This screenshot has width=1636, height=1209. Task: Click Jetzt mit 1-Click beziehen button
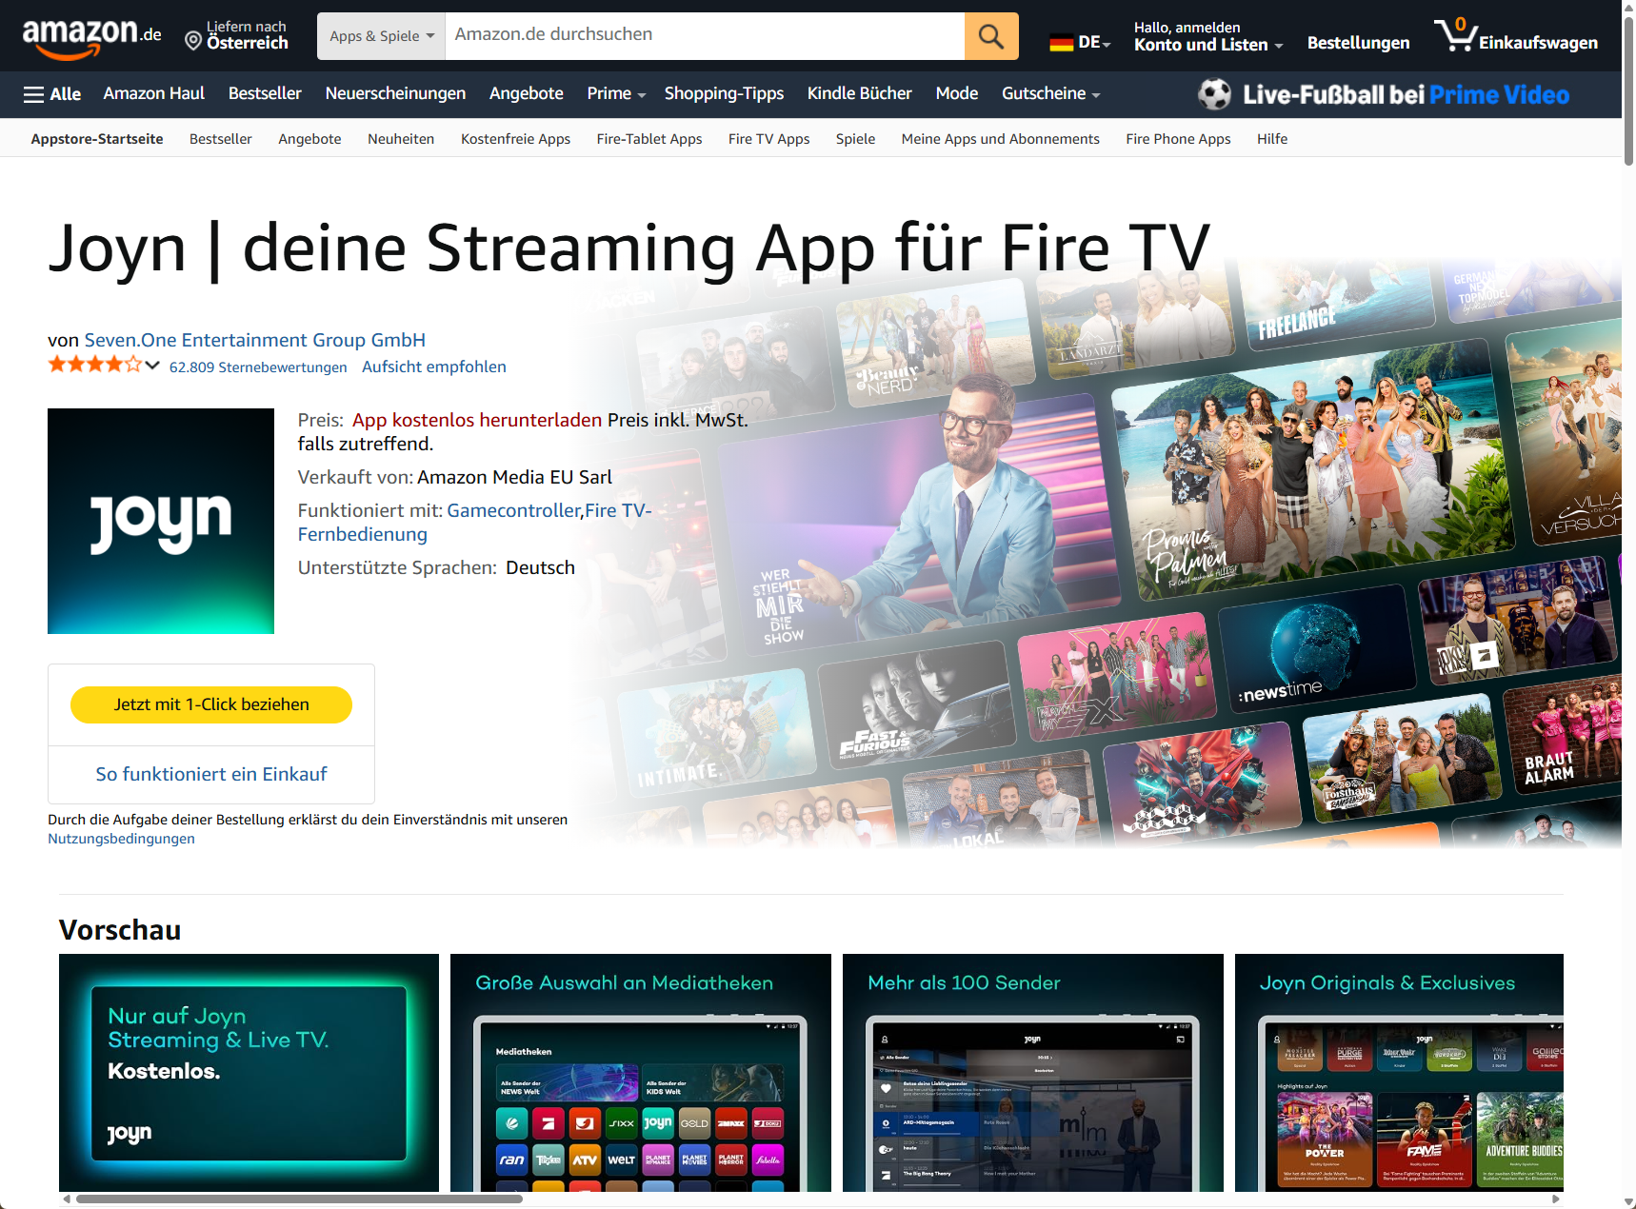pos(211,704)
